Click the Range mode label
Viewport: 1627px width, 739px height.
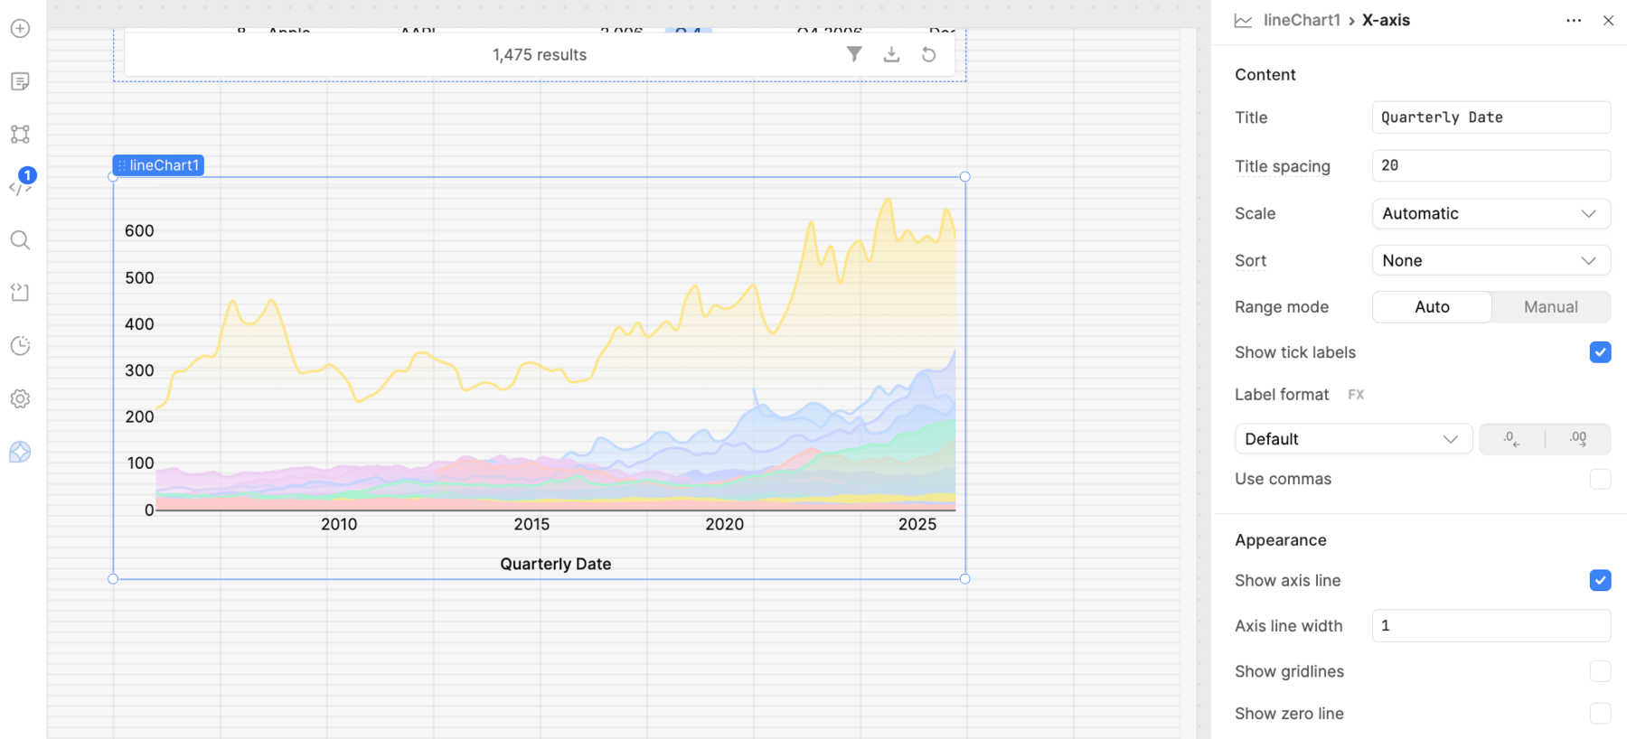(x=1282, y=307)
